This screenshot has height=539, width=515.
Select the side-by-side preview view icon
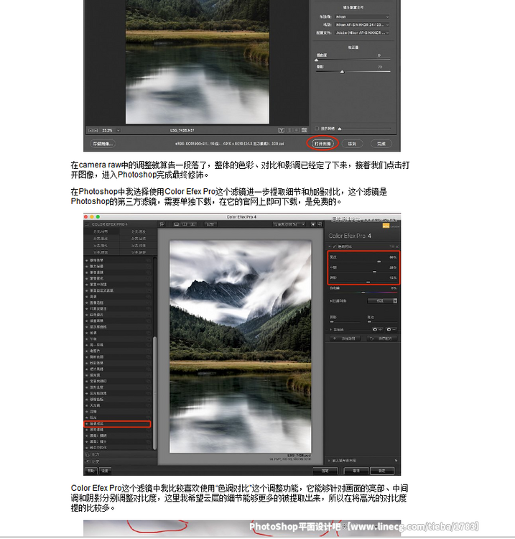tap(193, 224)
